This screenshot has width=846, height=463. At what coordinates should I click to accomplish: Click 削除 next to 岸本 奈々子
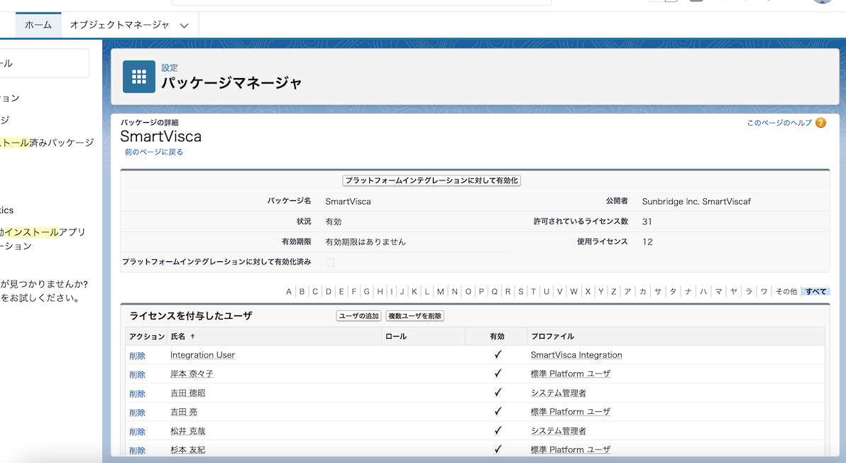pos(136,374)
